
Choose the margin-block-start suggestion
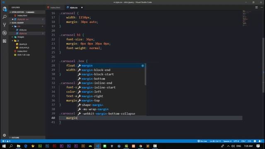[x=111, y=74]
